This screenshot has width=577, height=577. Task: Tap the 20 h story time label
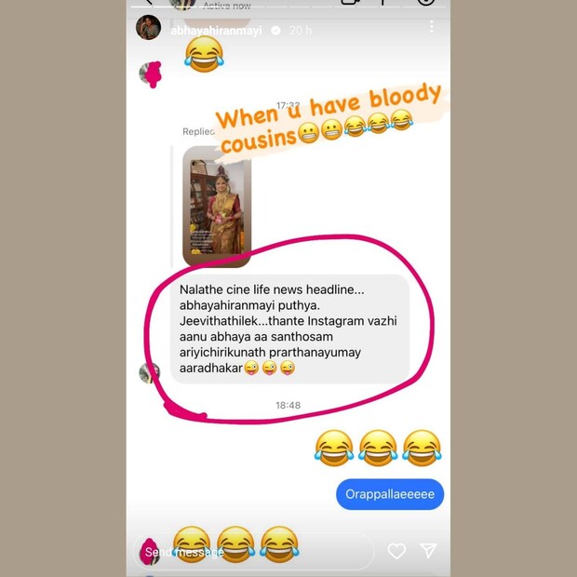click(301, 31)
